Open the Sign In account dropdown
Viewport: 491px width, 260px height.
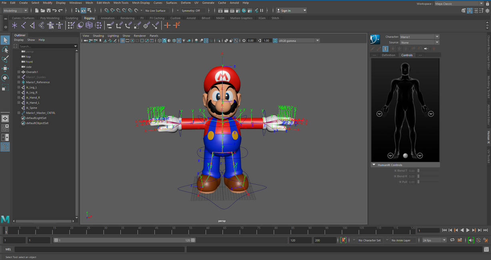point(291,10)
